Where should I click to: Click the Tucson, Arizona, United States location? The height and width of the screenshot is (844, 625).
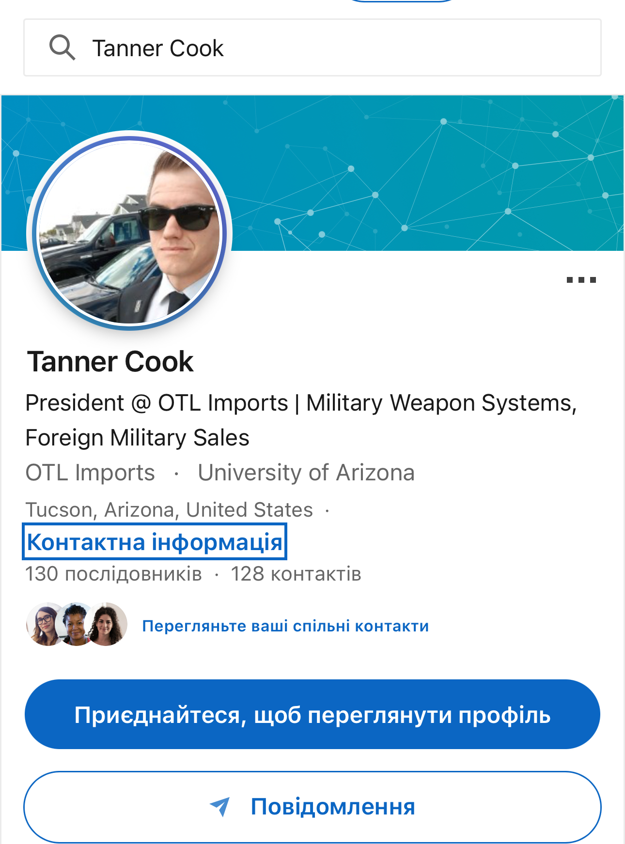coord(169,510)
